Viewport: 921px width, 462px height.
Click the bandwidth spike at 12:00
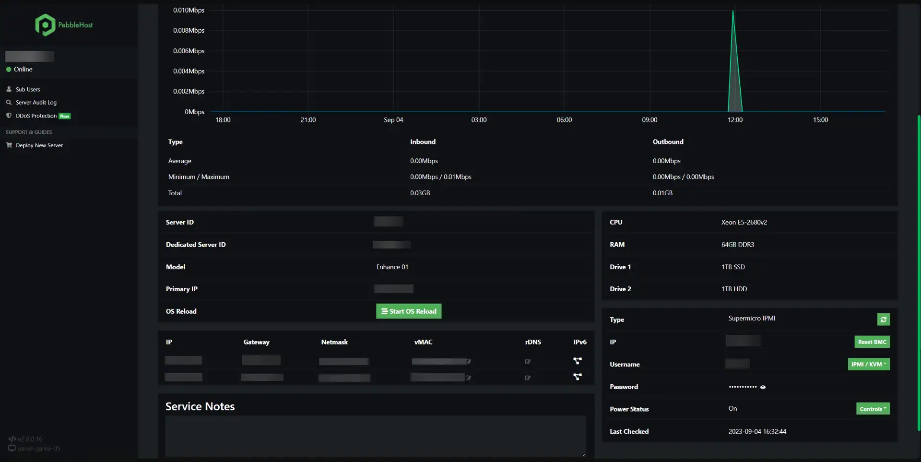pos(734,61)
